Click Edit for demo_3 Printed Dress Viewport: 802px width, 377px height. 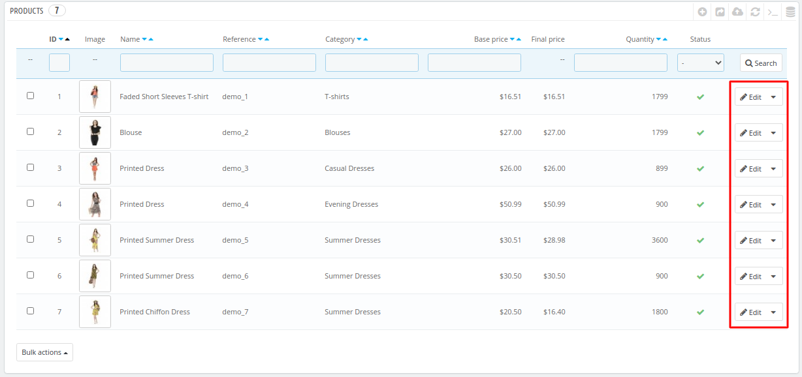(x=750, y=168)
